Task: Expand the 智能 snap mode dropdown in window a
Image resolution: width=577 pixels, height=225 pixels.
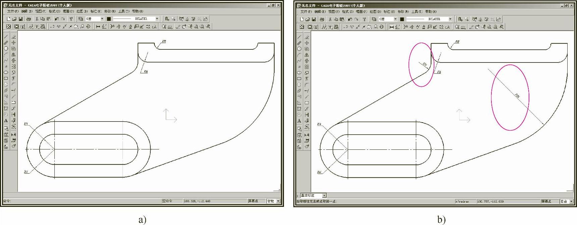Action: tap(278, 201)
